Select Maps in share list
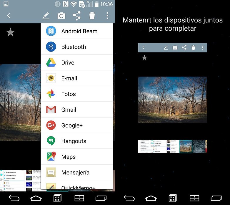The height and width of the screenshot is (205, 230). 77,157
